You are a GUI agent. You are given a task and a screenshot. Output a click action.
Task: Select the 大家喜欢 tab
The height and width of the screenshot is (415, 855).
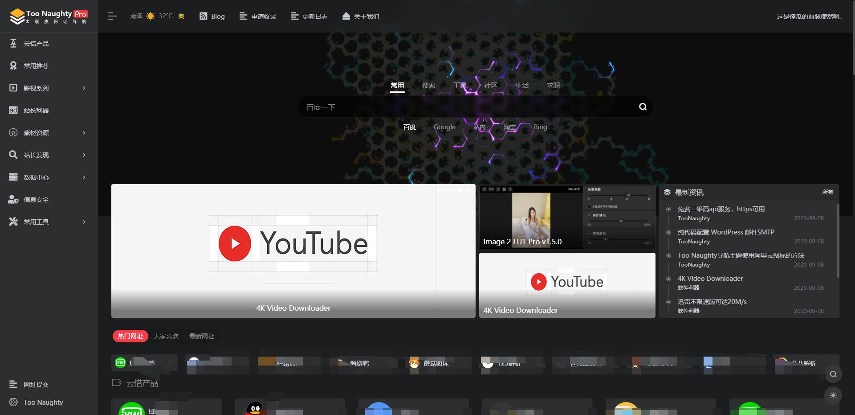(166, 336)
